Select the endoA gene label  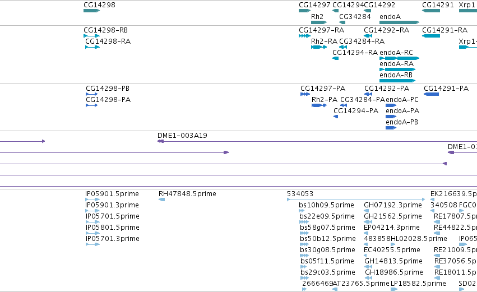coord(390,17)
